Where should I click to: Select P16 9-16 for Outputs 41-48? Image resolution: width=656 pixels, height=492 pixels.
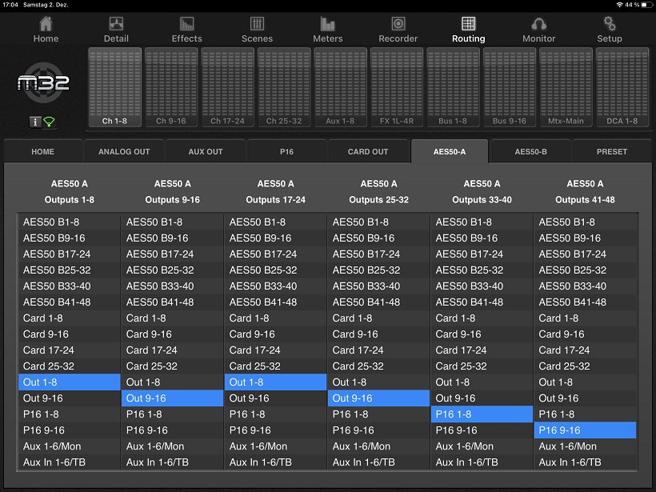tap(585, 430)
